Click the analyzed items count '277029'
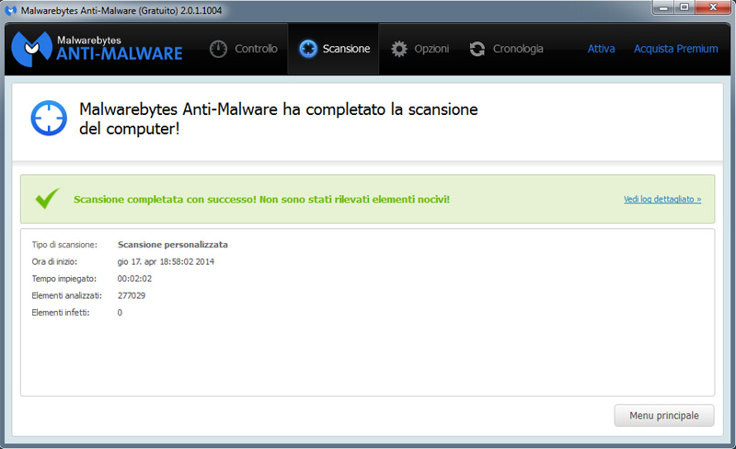This screenshot has height=449, width=736. pyautogui.click(x=132, y=295)
